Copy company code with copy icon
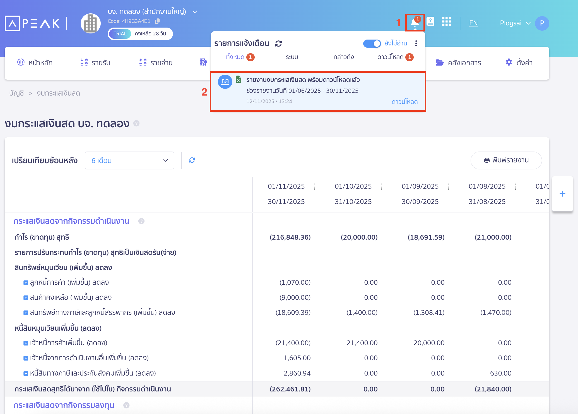Image resolution: width=578 pixels, height=414 pixels. click(158, 21)
